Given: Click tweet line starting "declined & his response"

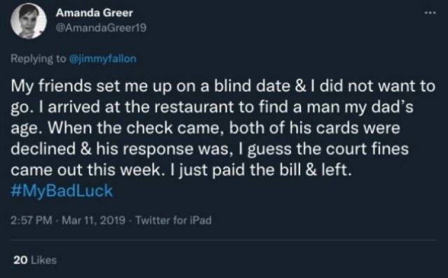Looking at the screenshot, I should click(x=210, y=149).
